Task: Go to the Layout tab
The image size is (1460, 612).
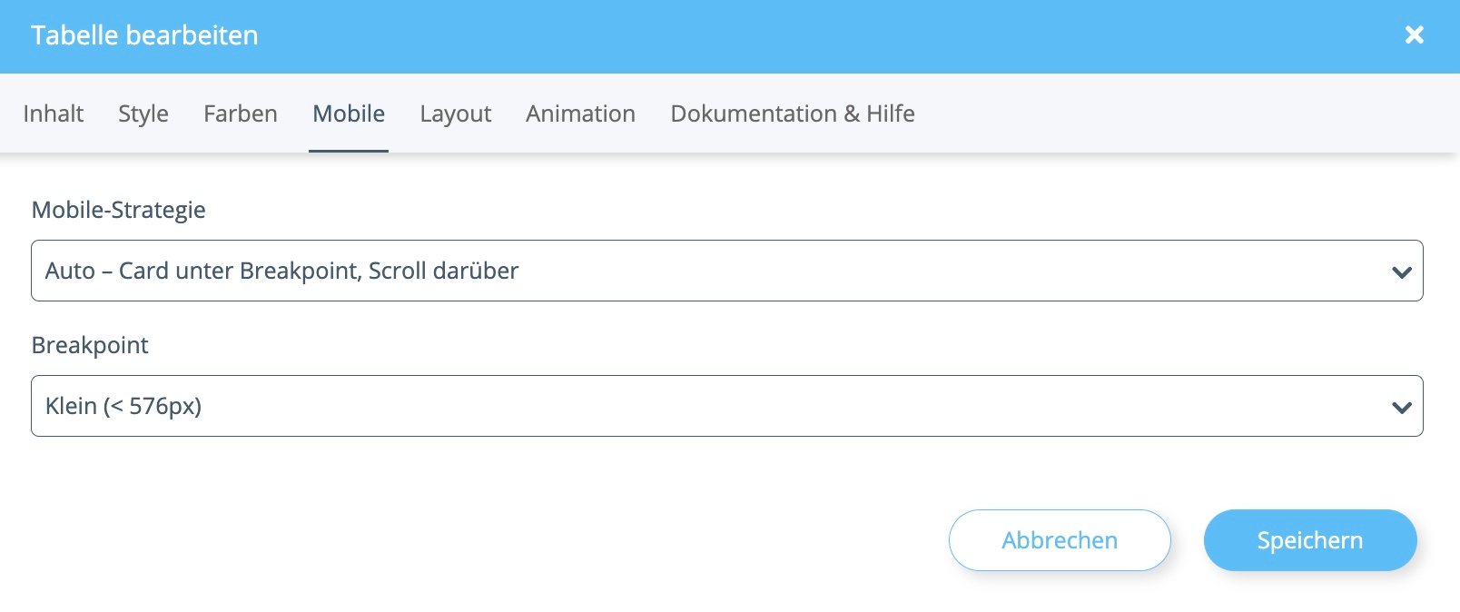Action: (455, 114)
